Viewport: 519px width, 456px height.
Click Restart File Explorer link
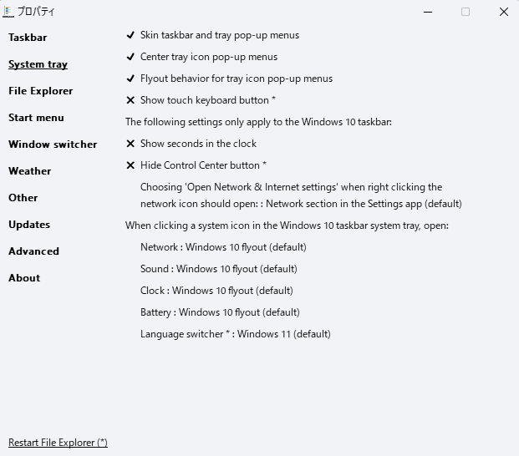tap(58, 443)
